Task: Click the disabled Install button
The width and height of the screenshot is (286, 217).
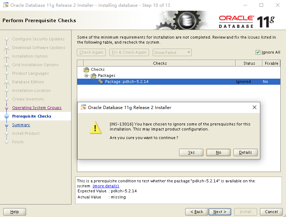Action: pyautogui.click(x=246, y=212)
